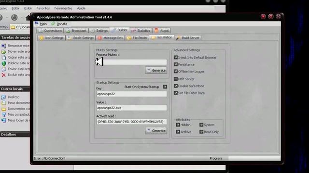Click Generate under ActiveX Guid
Image resolution: width=309 pixels, height=173 pixels.
click(156, 131)
